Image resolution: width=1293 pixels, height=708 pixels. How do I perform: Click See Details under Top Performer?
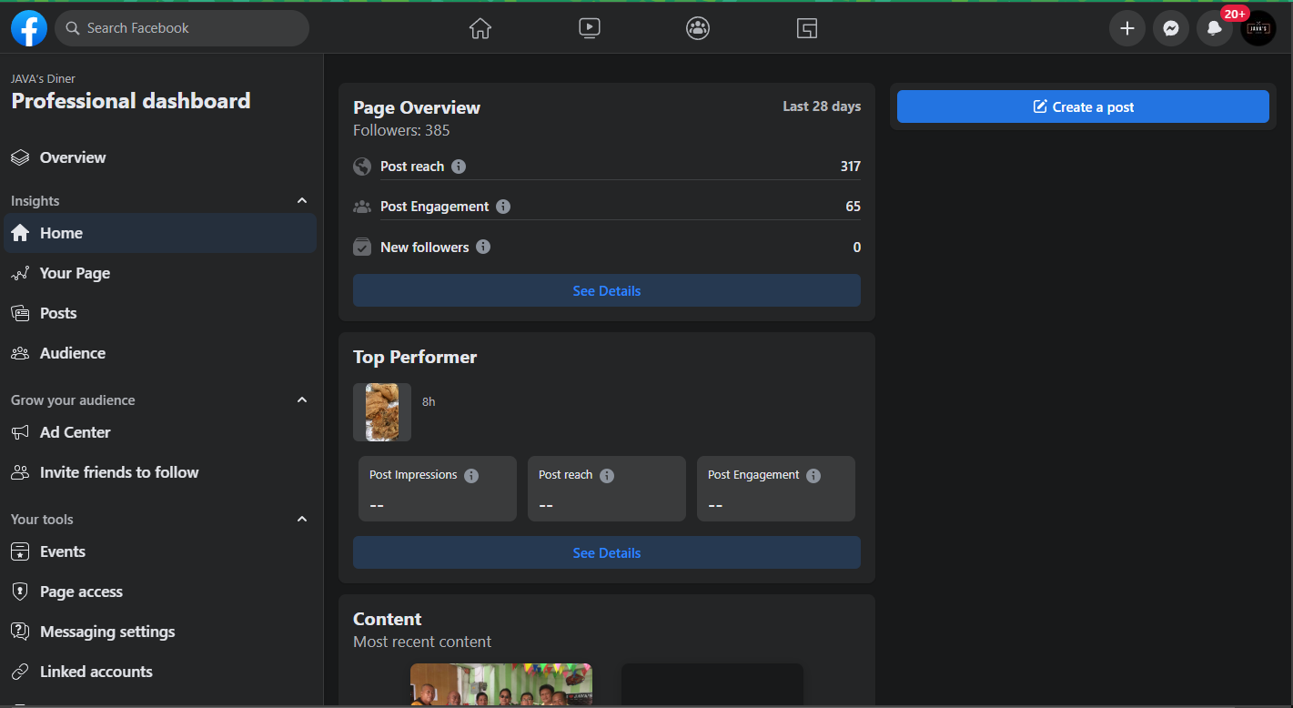point(607,552)
